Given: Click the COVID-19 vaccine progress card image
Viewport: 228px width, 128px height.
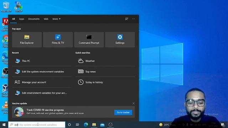Looking at the screenshot, I should click(x=19, y=112).
